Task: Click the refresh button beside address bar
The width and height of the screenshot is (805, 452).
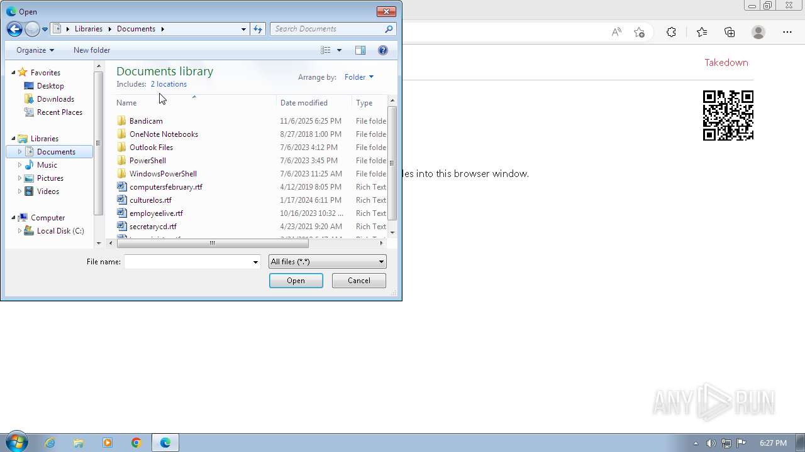Action: pos(258,29)
